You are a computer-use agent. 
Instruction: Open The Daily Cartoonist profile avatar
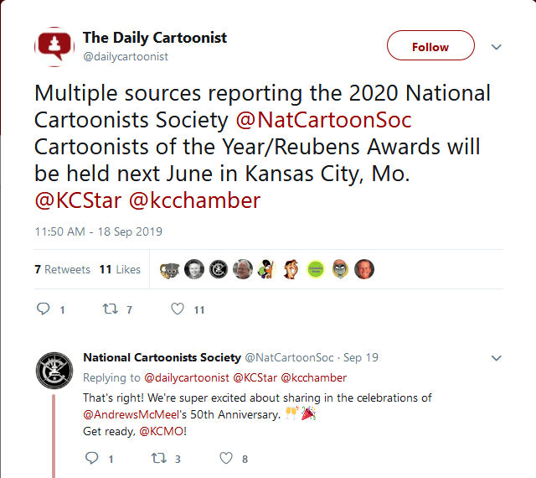coord(54,47)
